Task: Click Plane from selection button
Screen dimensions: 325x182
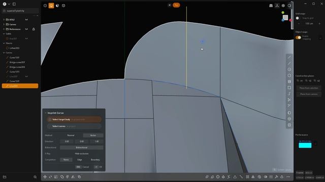Action: 309,88
